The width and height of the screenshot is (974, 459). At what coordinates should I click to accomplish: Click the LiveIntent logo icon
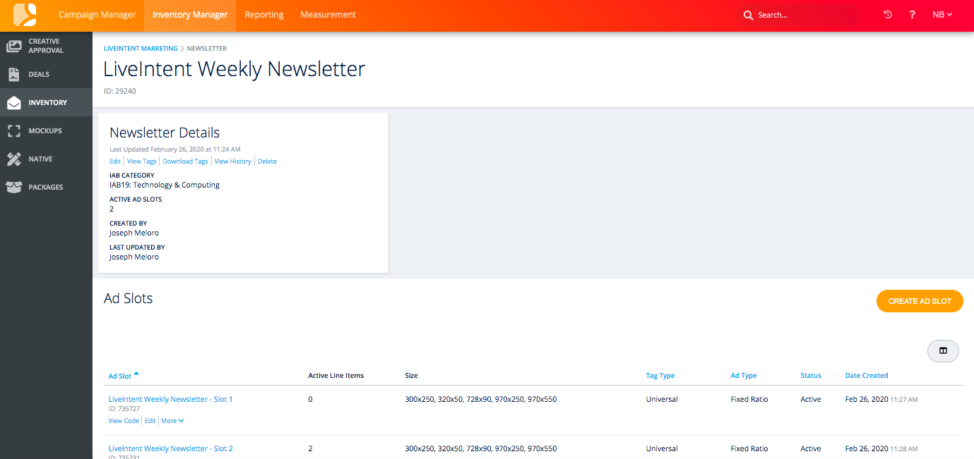pos(23,14)
